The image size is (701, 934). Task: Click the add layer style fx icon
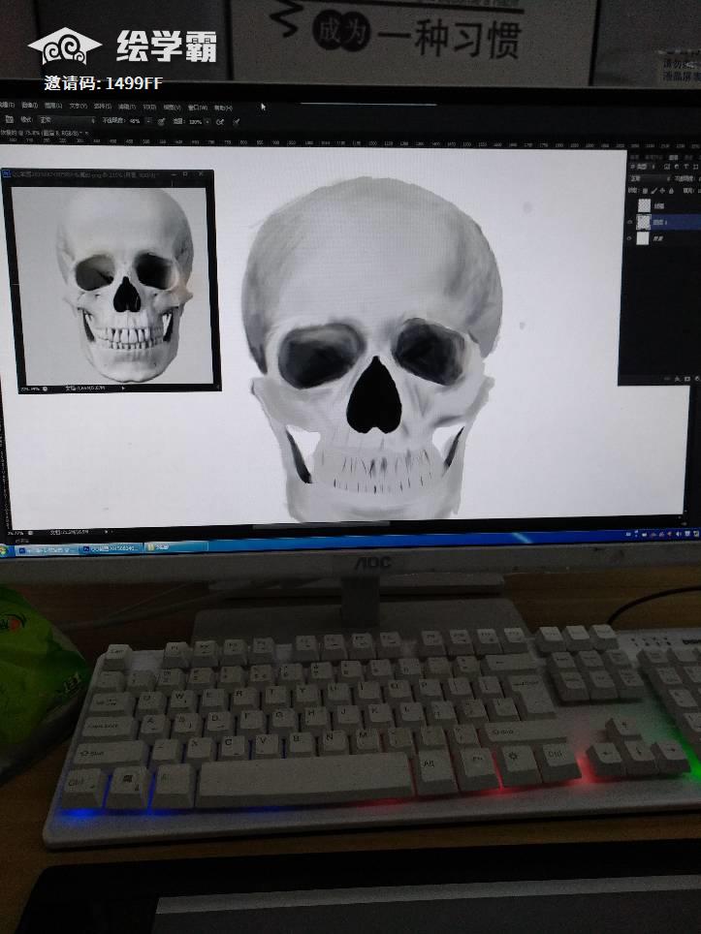(677, 378)
